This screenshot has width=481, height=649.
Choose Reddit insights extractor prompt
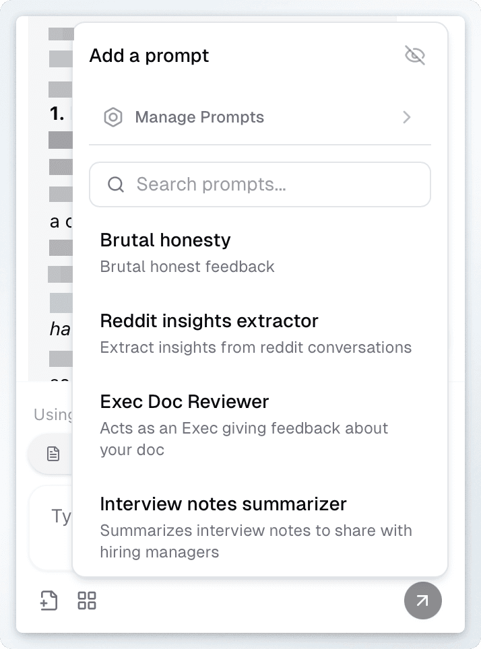tap(260, 333)
